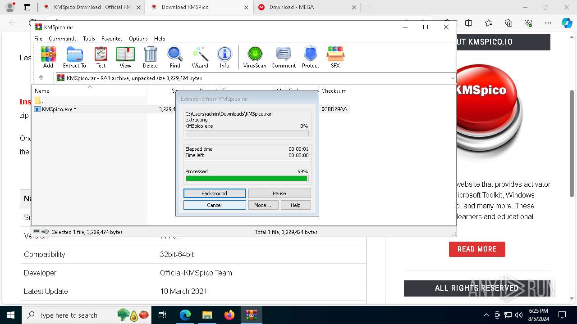
Task: Click the browser profile avatar icon
Action: (x=10, y=7)
